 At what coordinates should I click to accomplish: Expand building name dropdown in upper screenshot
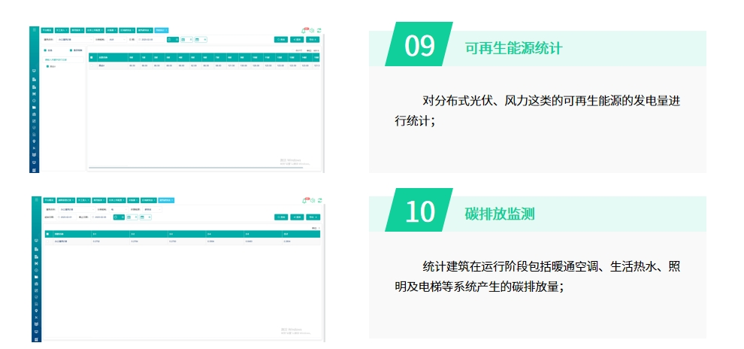pos(75,39)
